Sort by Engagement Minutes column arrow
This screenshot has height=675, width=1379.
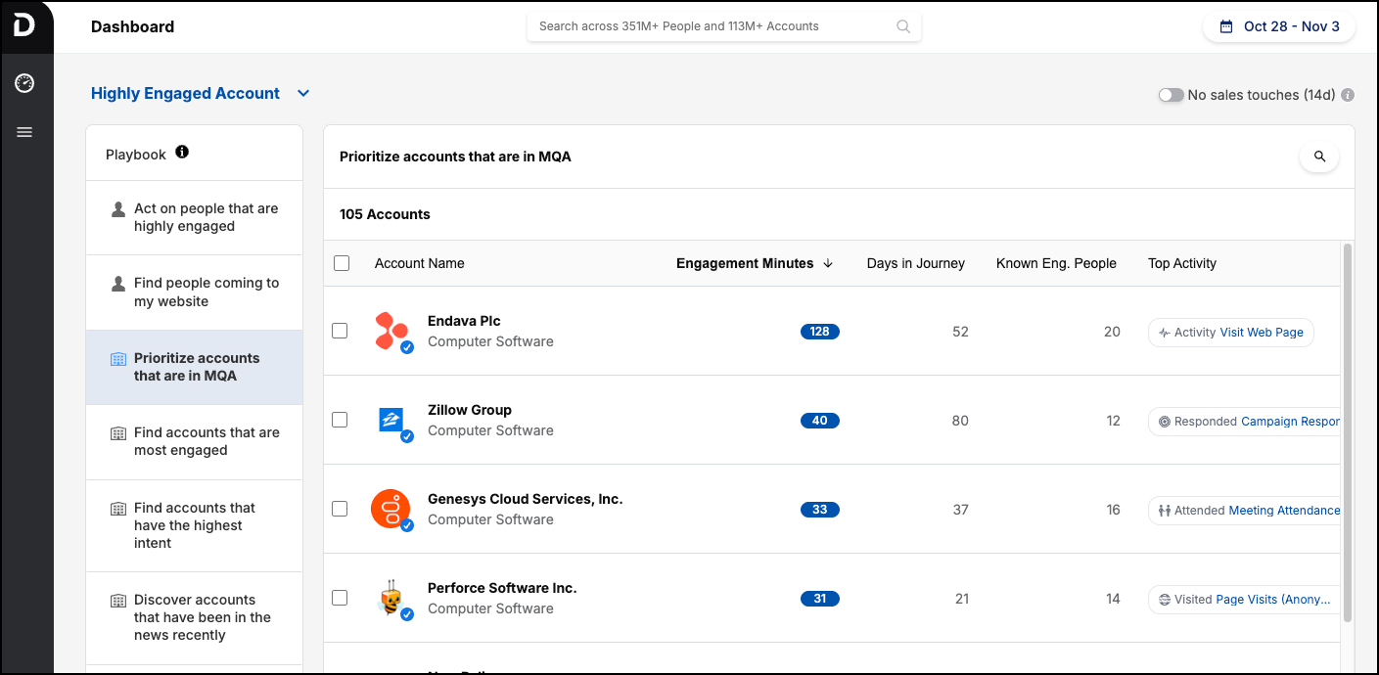828,263
